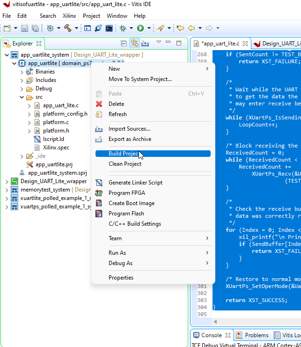Expand the Includes folder

[x=22, y=81]
